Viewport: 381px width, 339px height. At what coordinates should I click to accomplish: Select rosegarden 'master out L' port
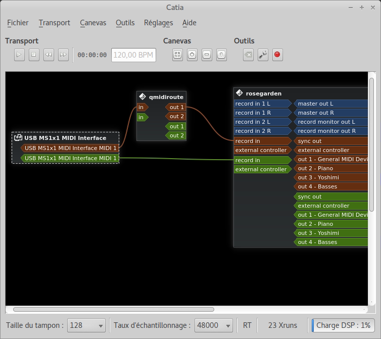[x=331, y=104]
